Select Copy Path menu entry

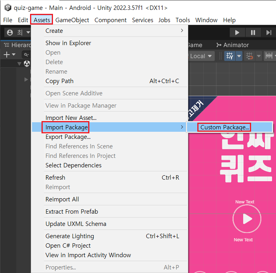[110, 81]
